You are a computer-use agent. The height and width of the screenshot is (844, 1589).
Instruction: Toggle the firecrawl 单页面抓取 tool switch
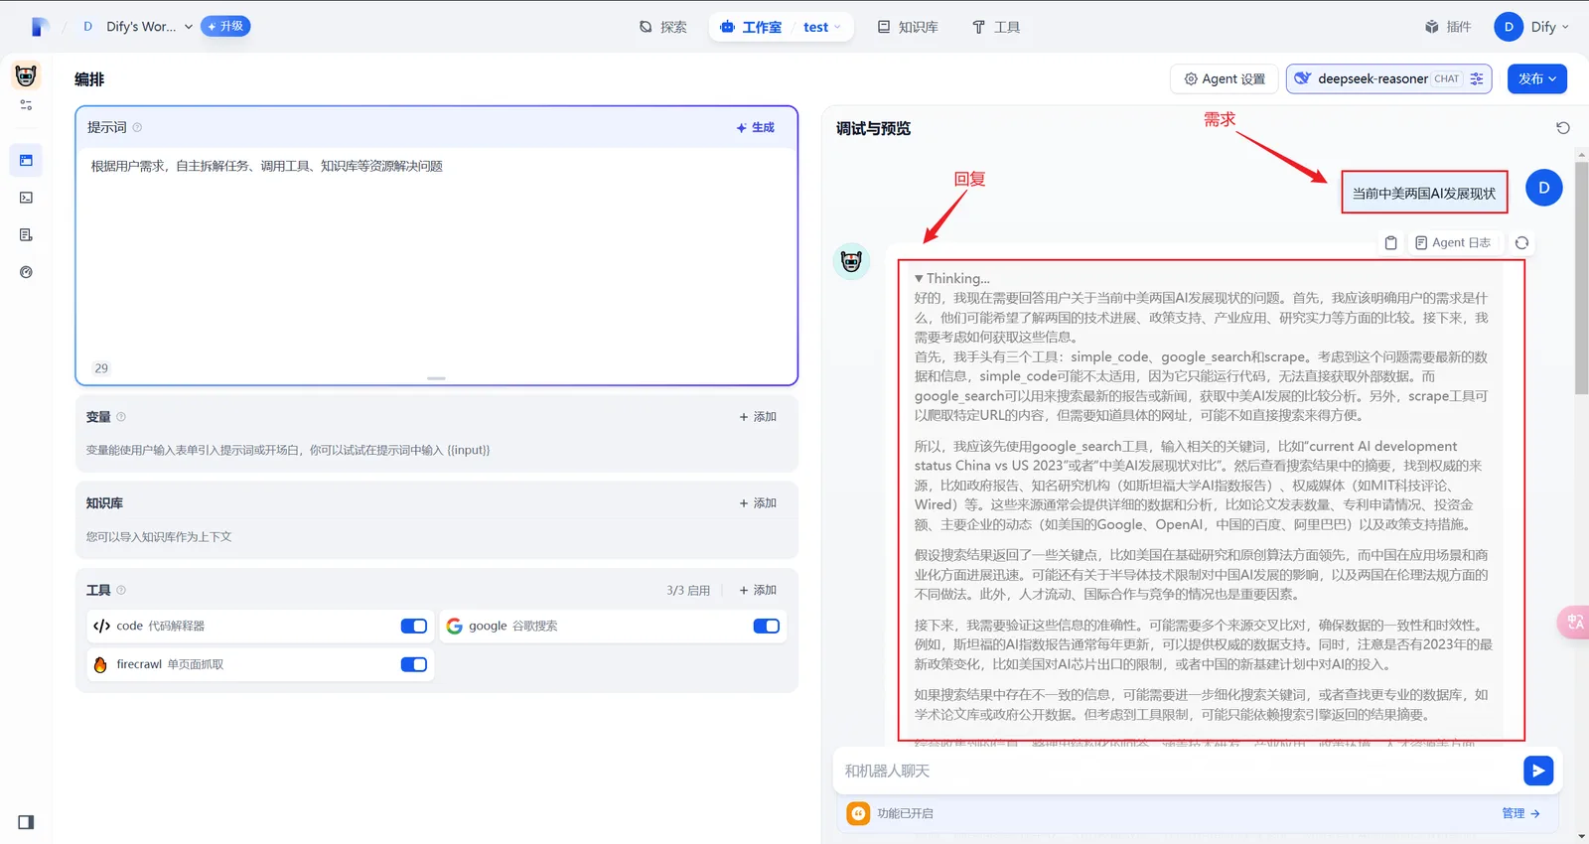click(414, 664)
